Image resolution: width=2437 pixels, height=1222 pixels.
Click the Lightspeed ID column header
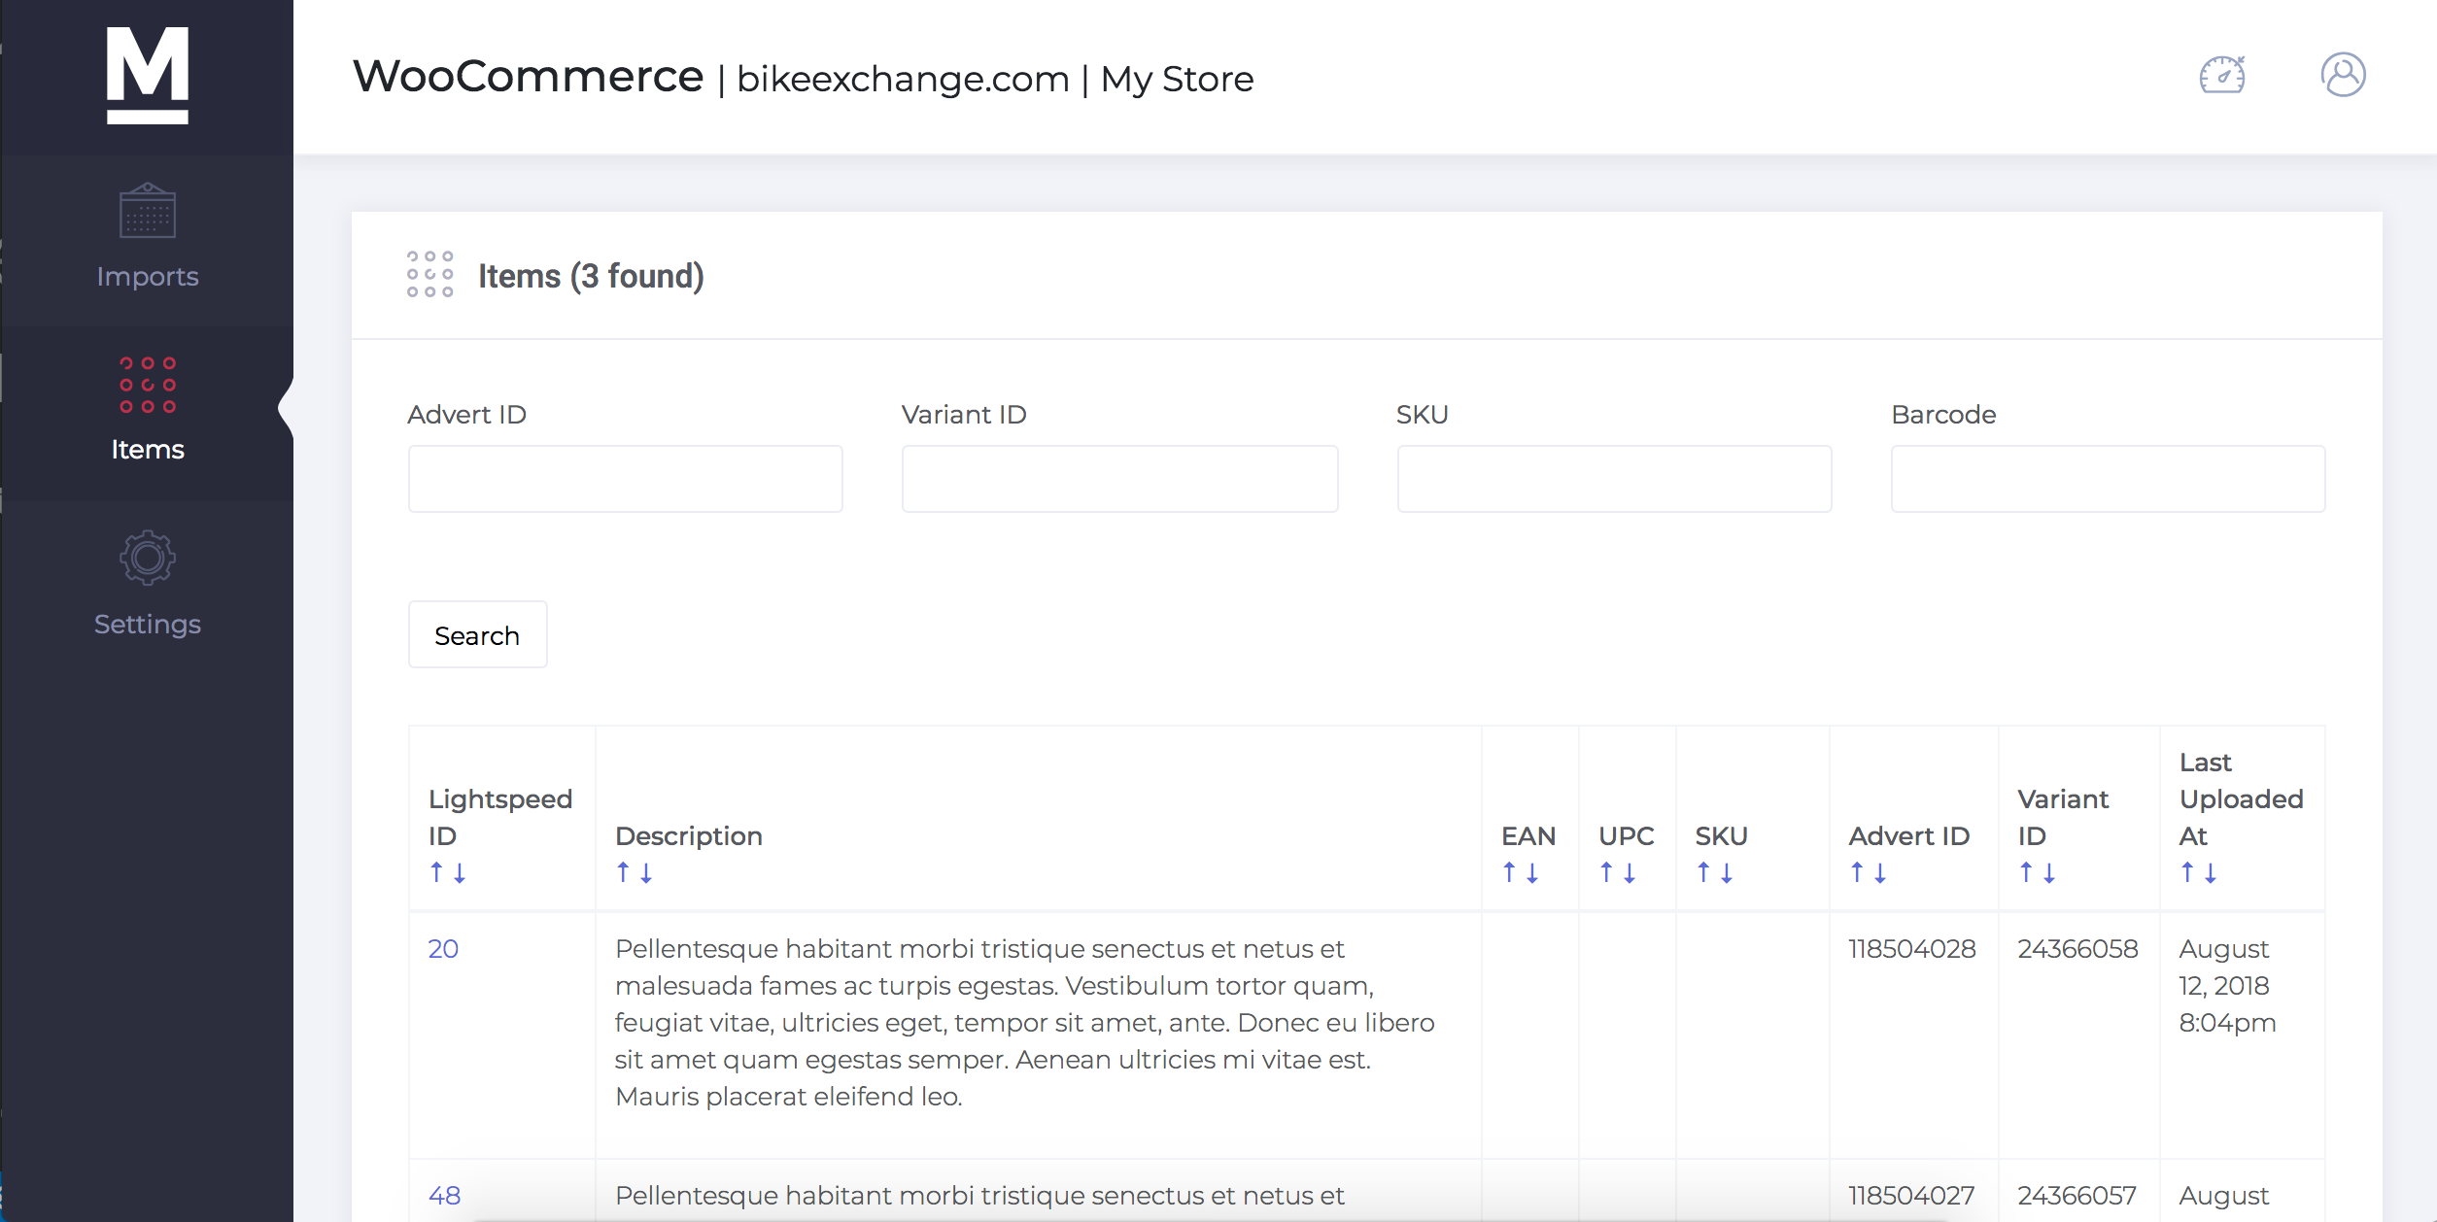[500, 818]
